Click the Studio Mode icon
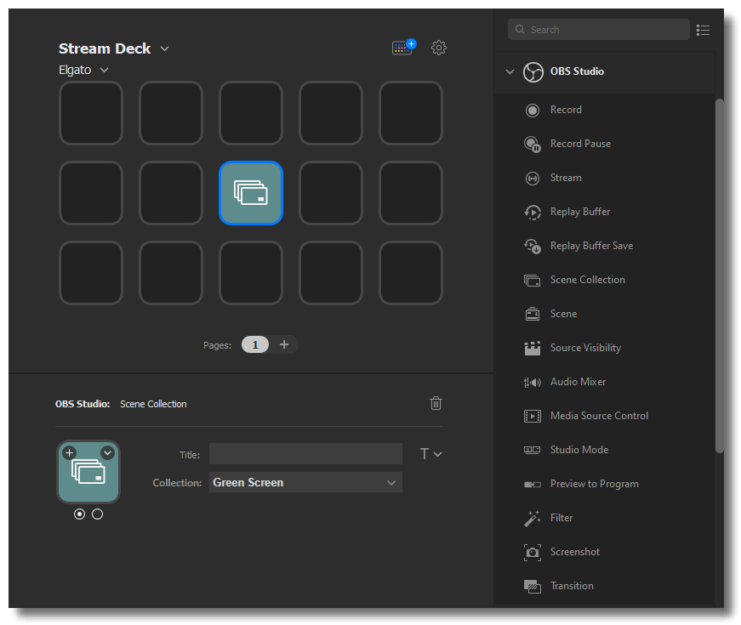The width and height of the screenshot is (741, 625). pyautogui.click(x=532, y=450)
